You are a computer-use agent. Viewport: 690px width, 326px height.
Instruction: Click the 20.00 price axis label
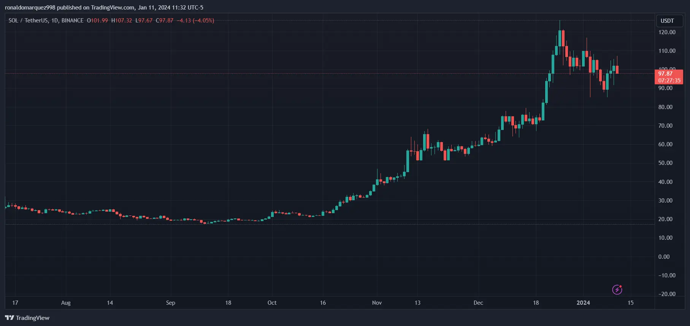tap(665, 219)
